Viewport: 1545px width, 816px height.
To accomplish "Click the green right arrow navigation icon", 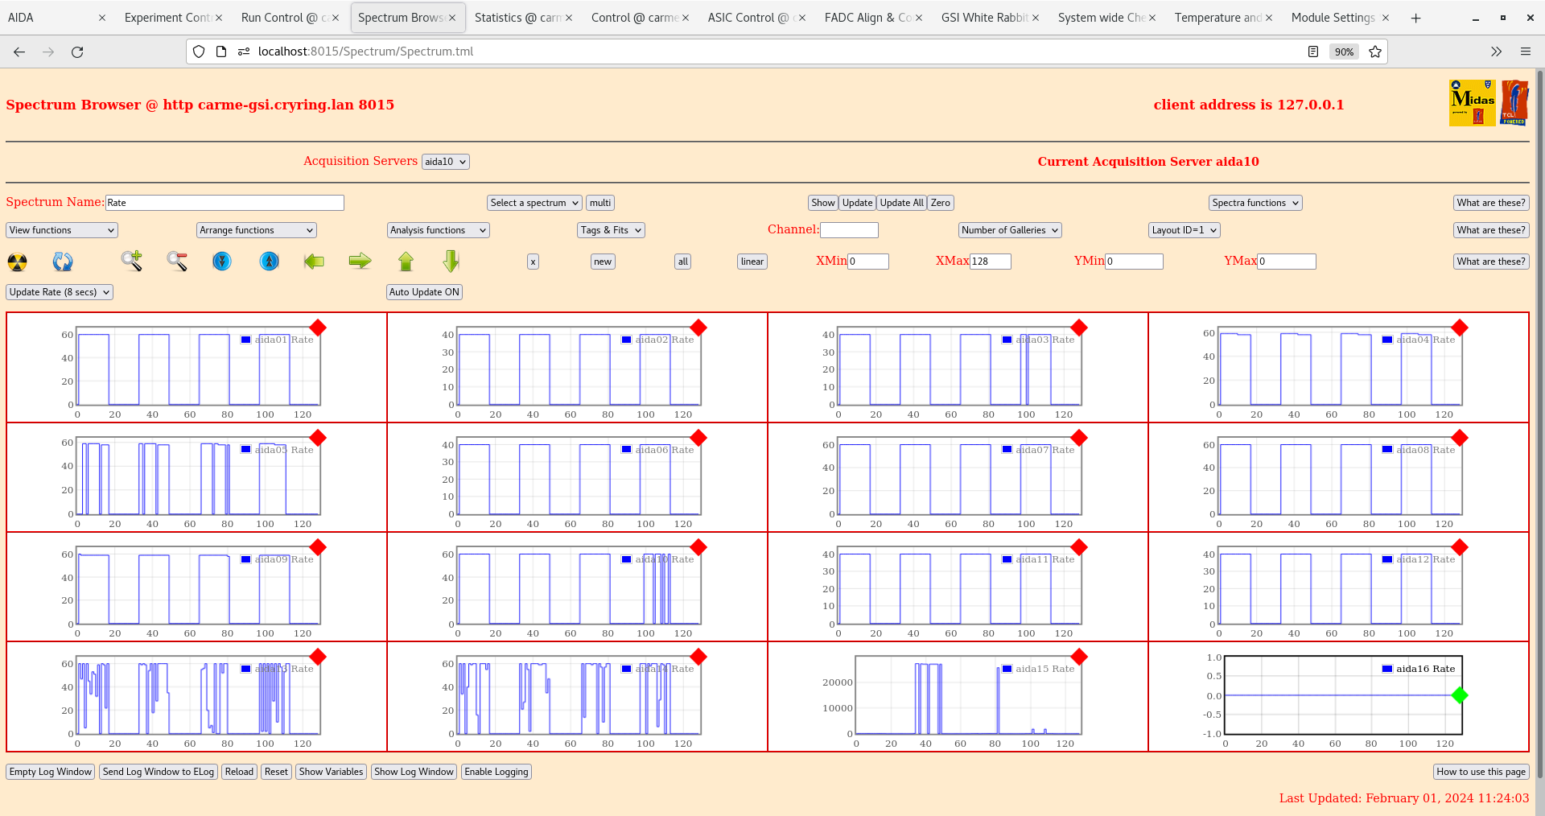I will pos(360,262).
